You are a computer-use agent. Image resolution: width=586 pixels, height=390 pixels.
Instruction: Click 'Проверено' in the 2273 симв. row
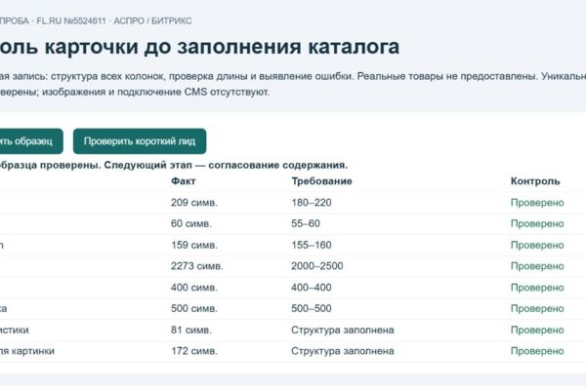[537, 266]
